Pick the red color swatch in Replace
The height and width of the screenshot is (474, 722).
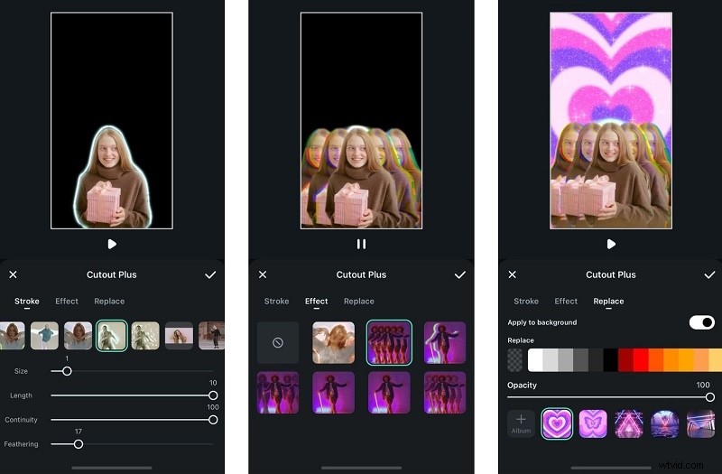coord(640,360)
